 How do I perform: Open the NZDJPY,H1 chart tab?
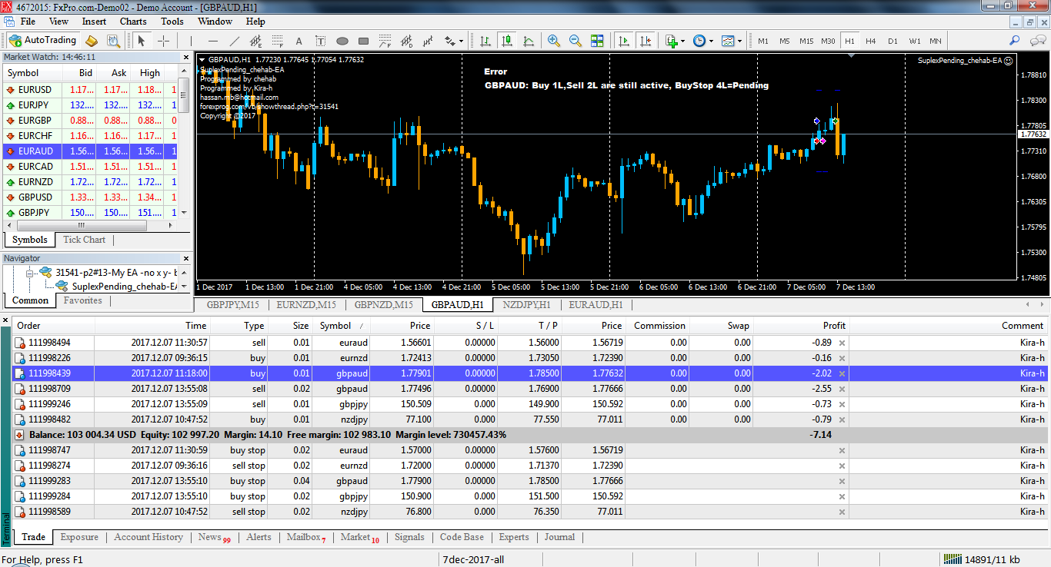coord(526,305)
